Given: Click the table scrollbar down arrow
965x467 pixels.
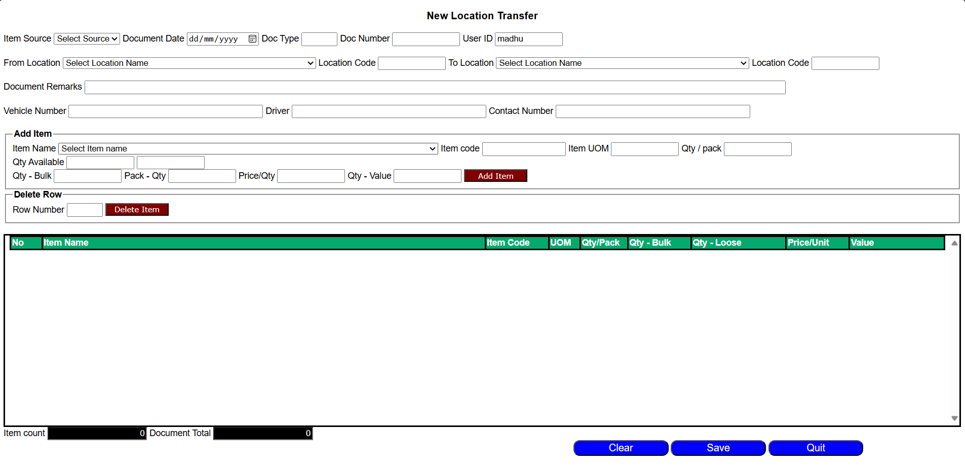Looking at the screenshot, I should pos(954,418).
